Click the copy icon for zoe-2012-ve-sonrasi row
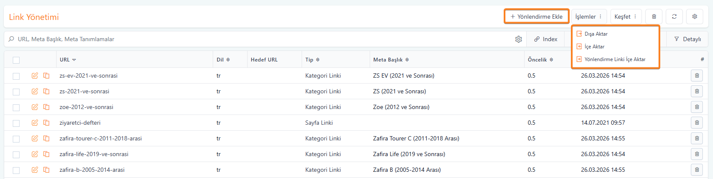This screenshot has height=179, width=713. point(46,107)
